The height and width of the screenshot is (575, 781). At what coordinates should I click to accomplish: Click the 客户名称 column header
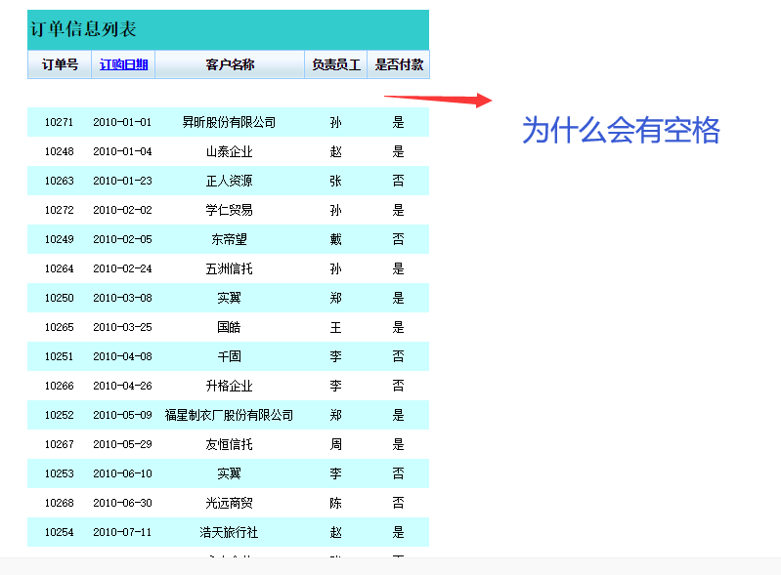230,64
